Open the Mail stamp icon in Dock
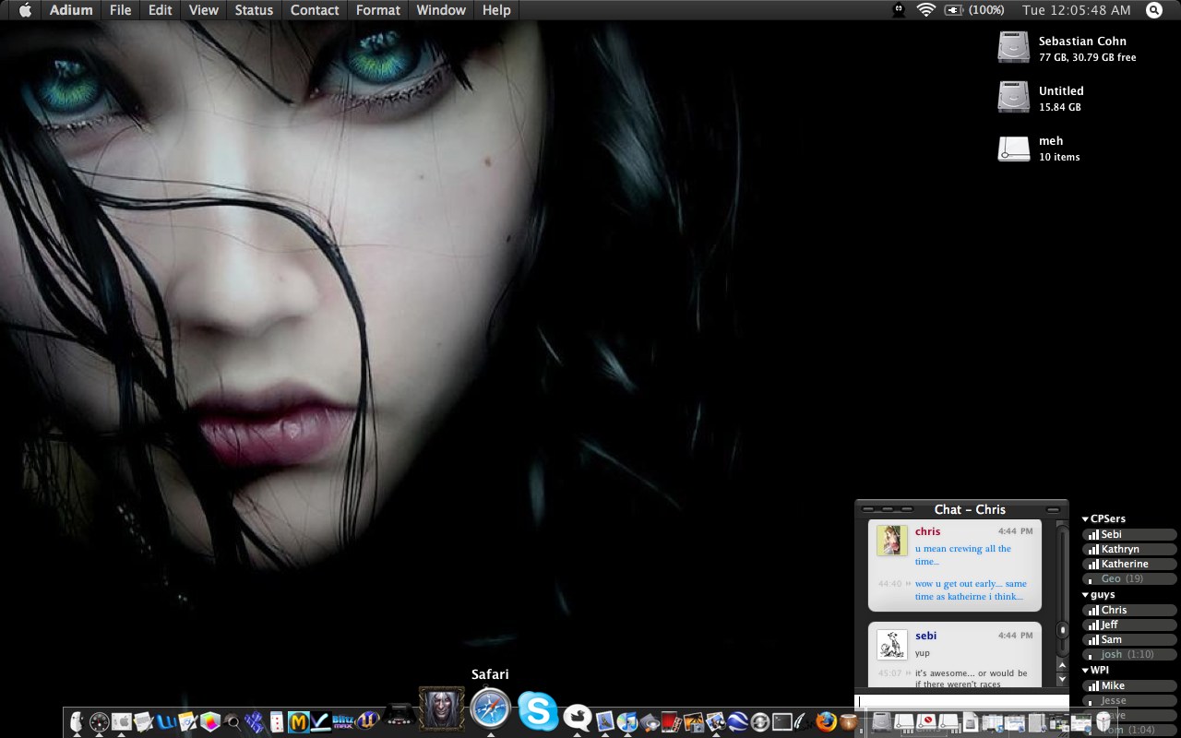The image size is (1181, 738). (x=605, y=722)
